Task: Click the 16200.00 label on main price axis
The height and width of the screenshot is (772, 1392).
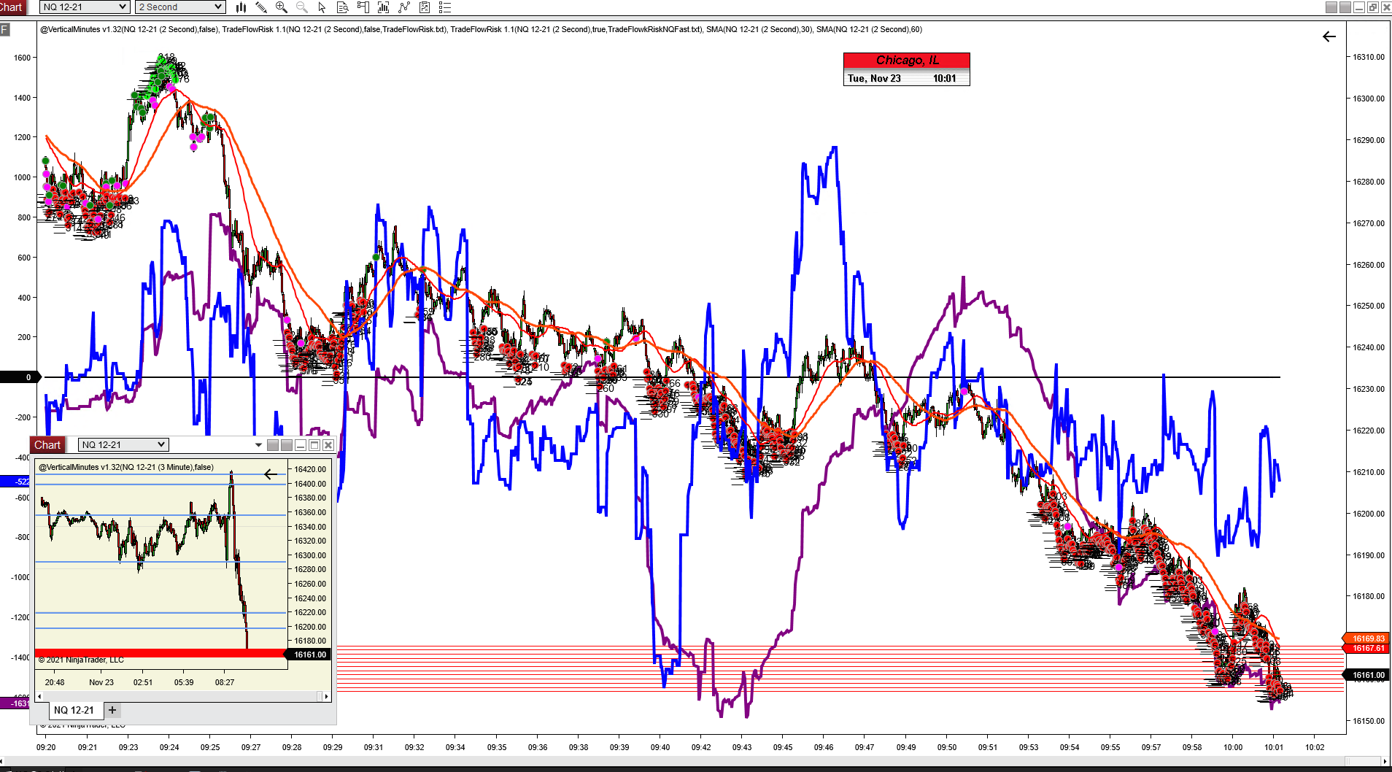Action: 1369,514
